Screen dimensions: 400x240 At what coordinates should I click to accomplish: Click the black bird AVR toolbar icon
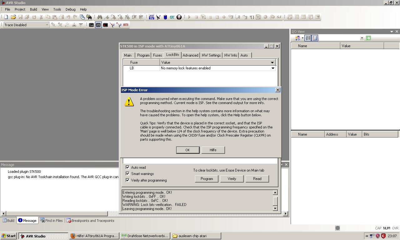[158, 17]
